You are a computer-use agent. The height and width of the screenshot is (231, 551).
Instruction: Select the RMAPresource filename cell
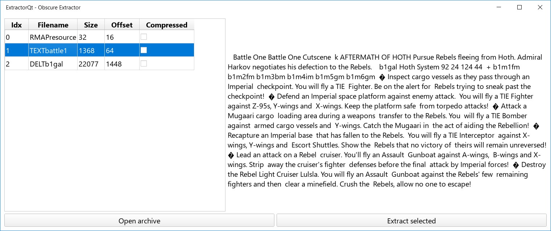[53, 37]
